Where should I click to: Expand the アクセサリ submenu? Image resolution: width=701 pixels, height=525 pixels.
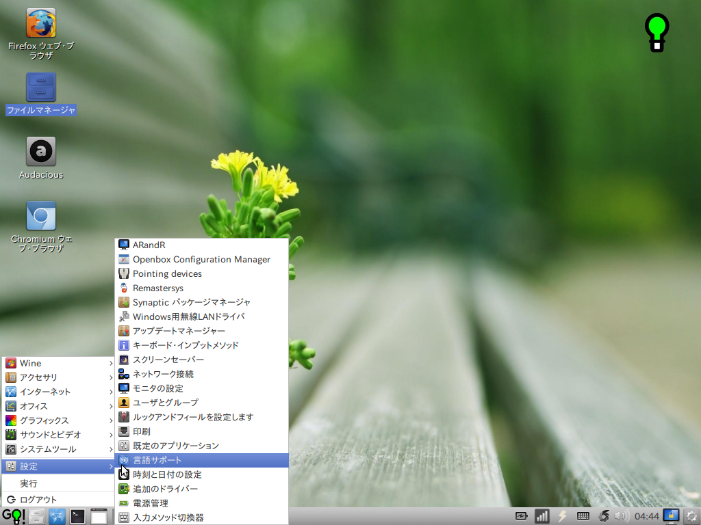click(59, 377)
